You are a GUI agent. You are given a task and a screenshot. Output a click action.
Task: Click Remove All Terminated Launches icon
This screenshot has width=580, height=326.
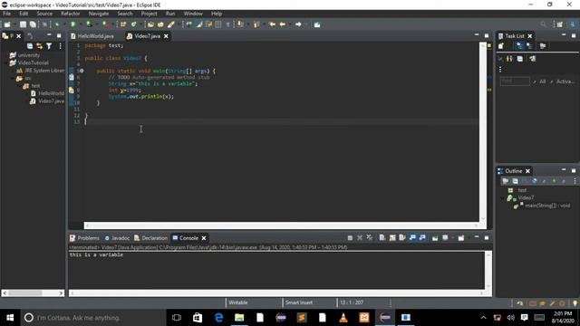(x=370, y=237)
